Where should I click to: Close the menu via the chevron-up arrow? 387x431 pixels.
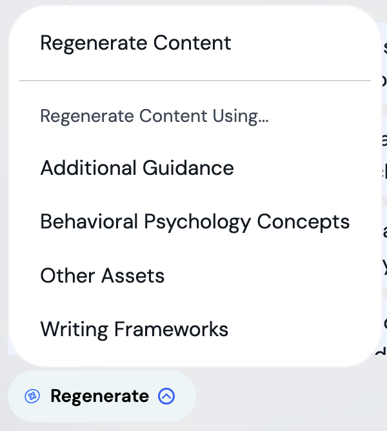point(166,396)
